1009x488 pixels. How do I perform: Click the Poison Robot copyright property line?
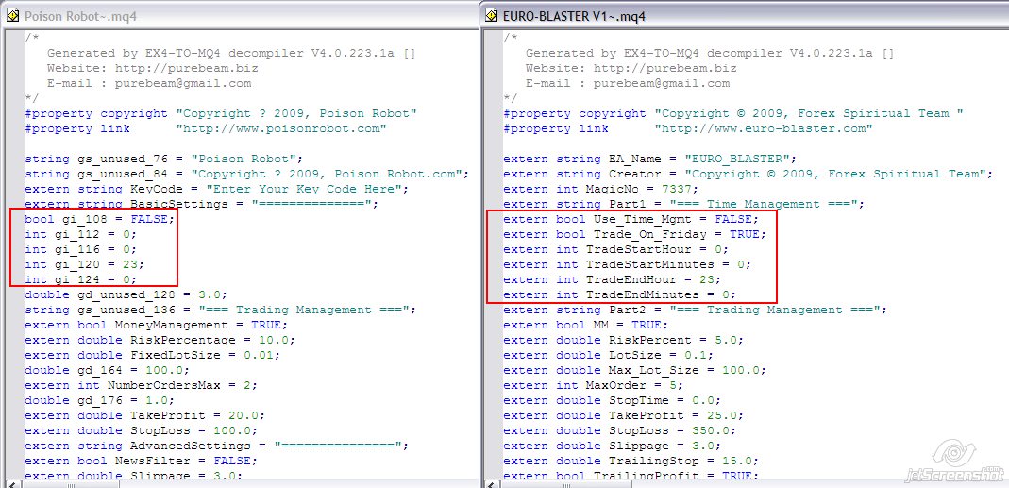click(x=221, y=113)
